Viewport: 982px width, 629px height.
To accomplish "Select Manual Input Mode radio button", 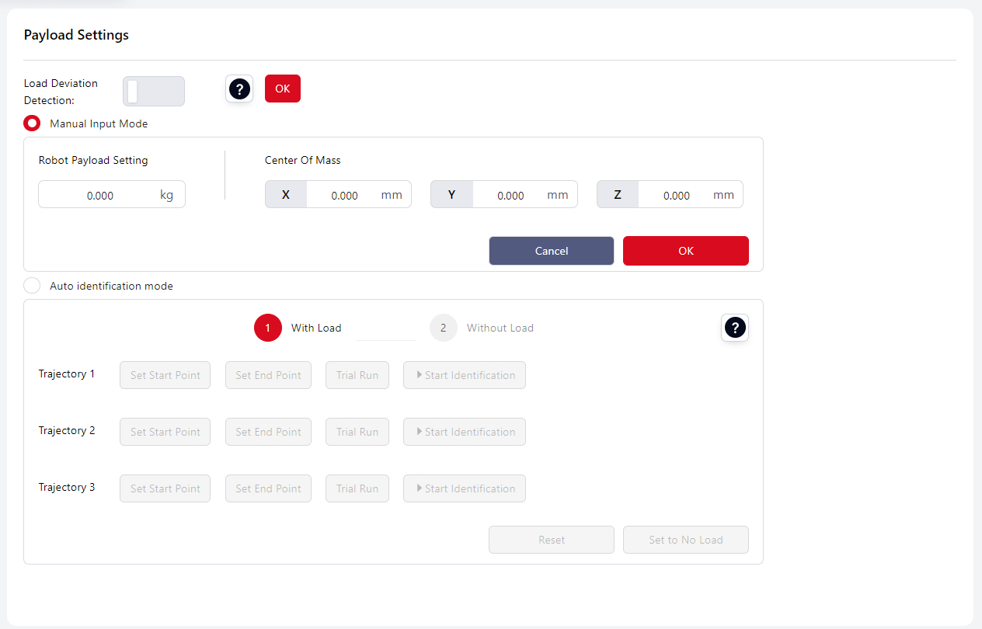I will pyautogui.click(x=33, y=123).
